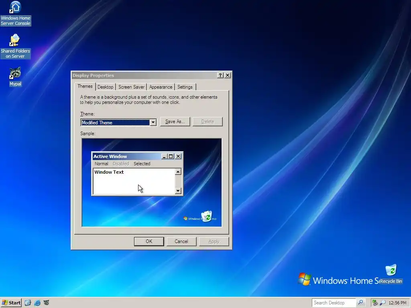
Task: Switch to the Themes tab
Action: (85, 87)
